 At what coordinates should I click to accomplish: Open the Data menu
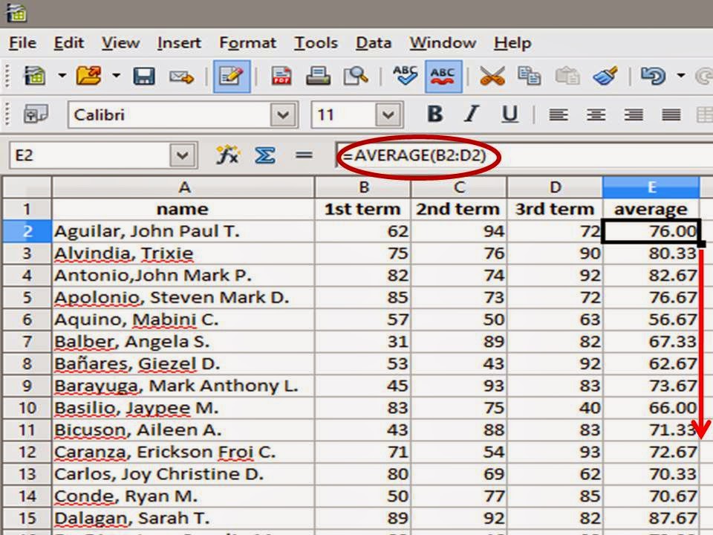point(373,43)
